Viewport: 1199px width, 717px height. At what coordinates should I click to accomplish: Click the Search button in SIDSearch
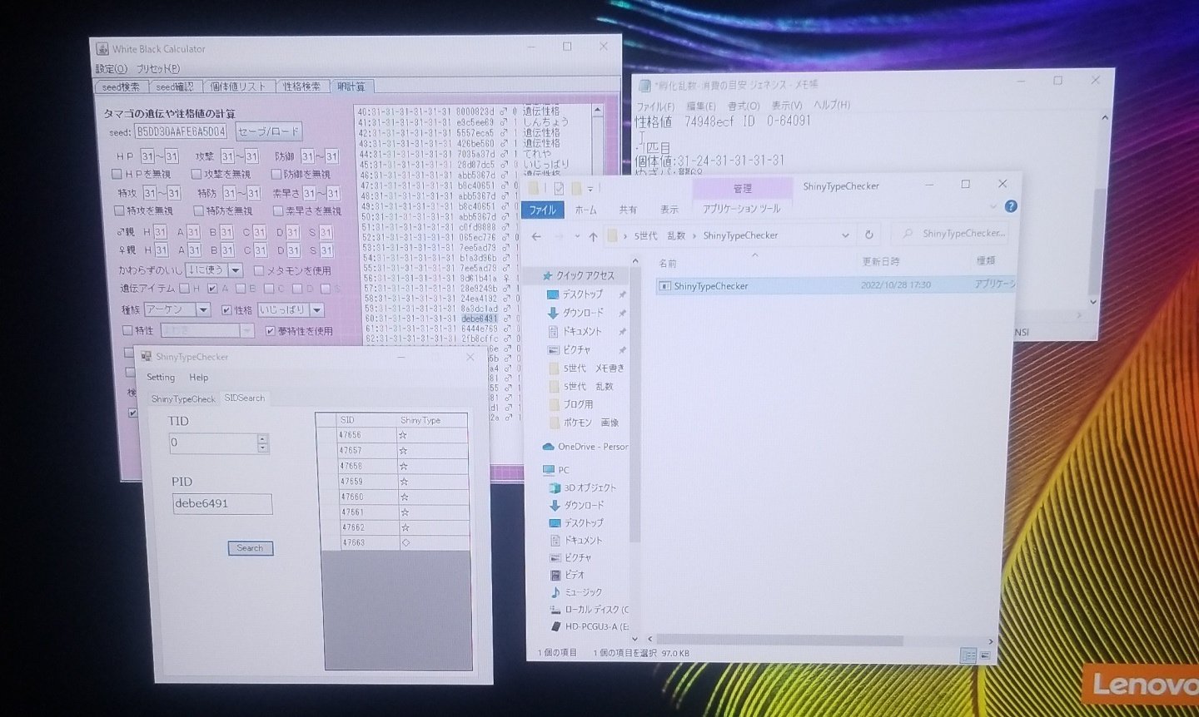[250, 548]
